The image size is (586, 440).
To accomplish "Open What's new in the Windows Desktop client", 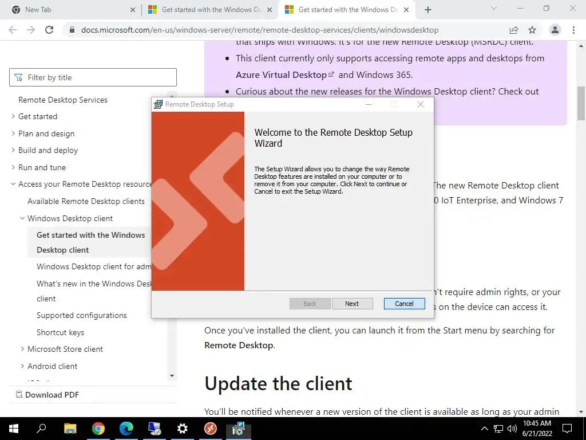I will [x=94, y=291].
